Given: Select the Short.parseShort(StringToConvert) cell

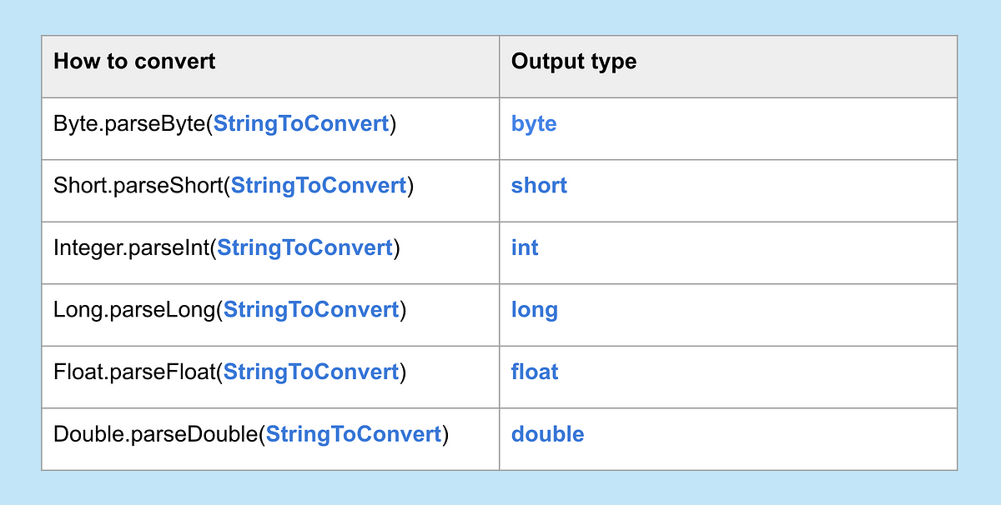Looking at the screenshot, I should [x=270, y=191].
